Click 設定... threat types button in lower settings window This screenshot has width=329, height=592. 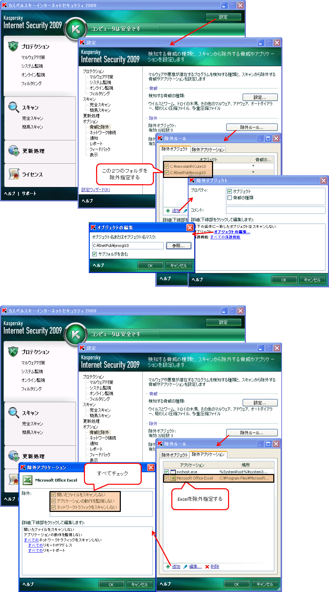tap(260, 403)
